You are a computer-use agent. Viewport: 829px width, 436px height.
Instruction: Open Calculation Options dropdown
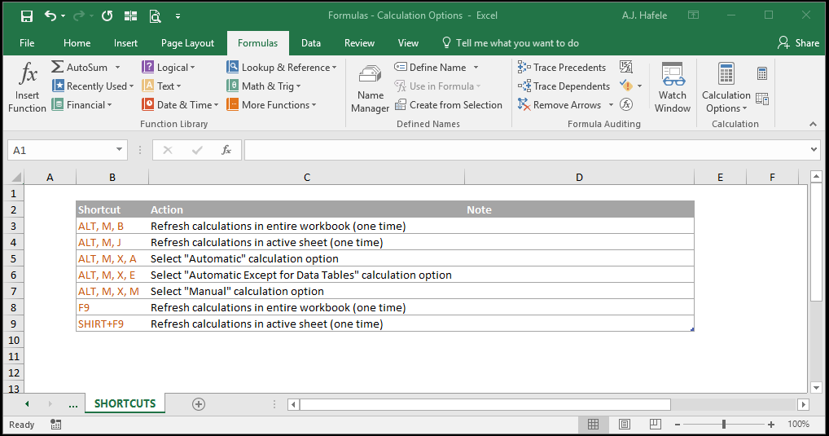726,88
